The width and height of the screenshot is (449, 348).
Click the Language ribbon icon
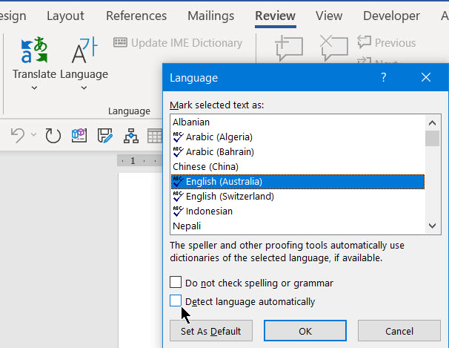click(84, 50)
